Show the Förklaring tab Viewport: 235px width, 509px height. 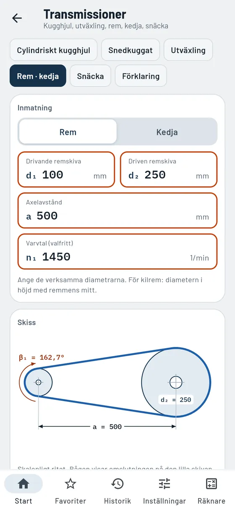141,76
